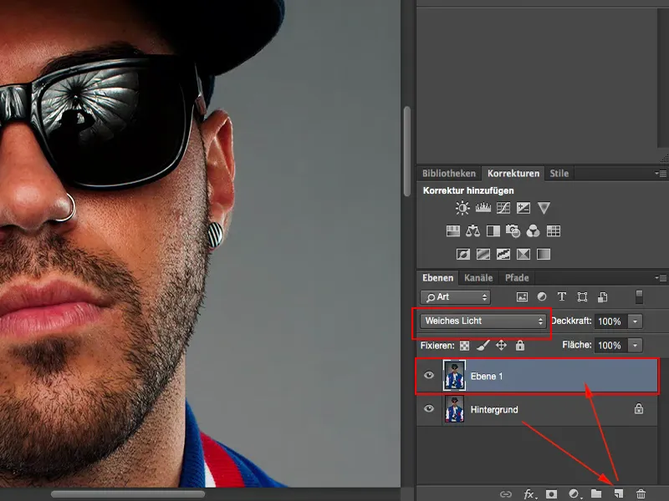Viewport: 669px width, 501px height.
Task: Hide the Ebene 1 layer
Action: tap(429, 375)
